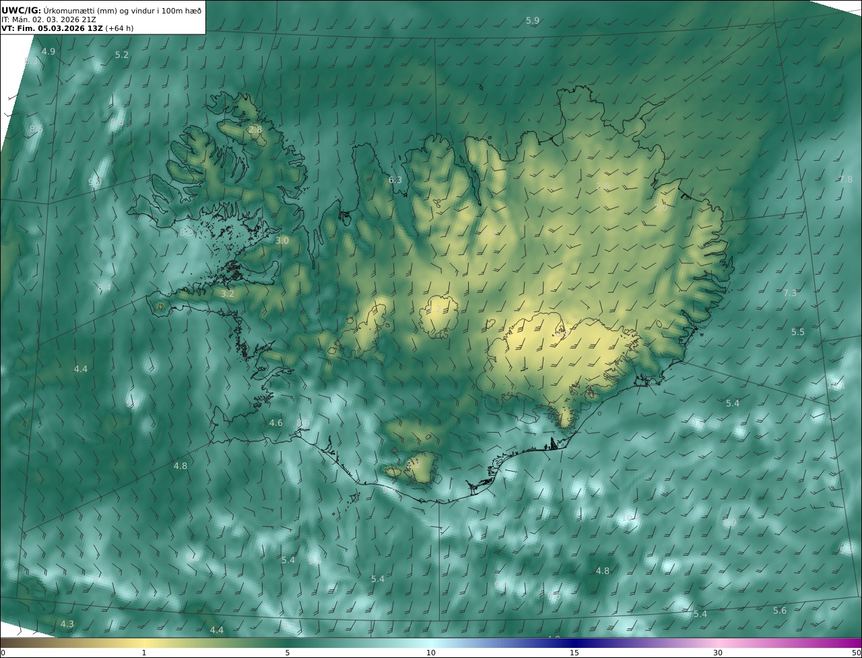Image resolution: width=862 pixels, height=658 pixels.
Task: Pick the dark navy colorbar segment above 15
Action: [x=574, y=643]
